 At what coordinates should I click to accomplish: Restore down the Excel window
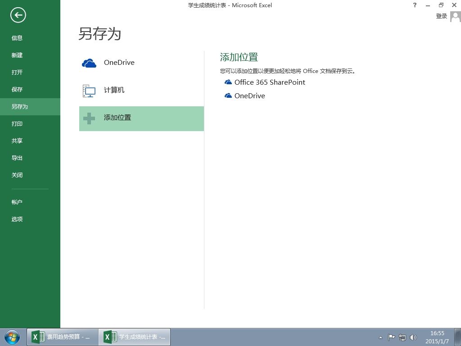[x=441, y=5]
